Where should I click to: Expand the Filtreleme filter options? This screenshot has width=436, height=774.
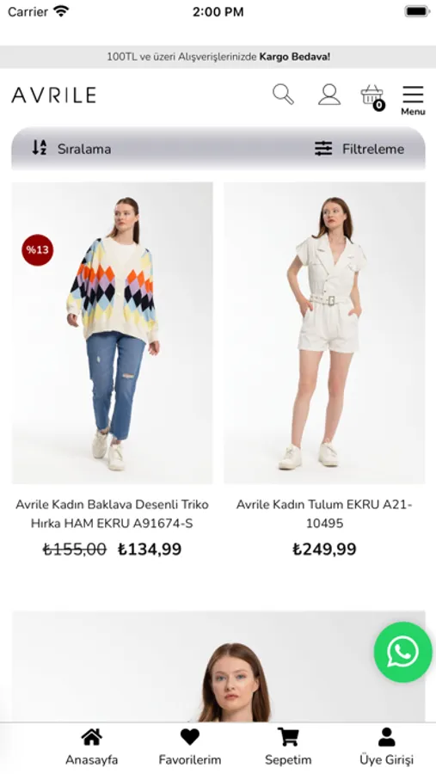click(x=359, y=149)
